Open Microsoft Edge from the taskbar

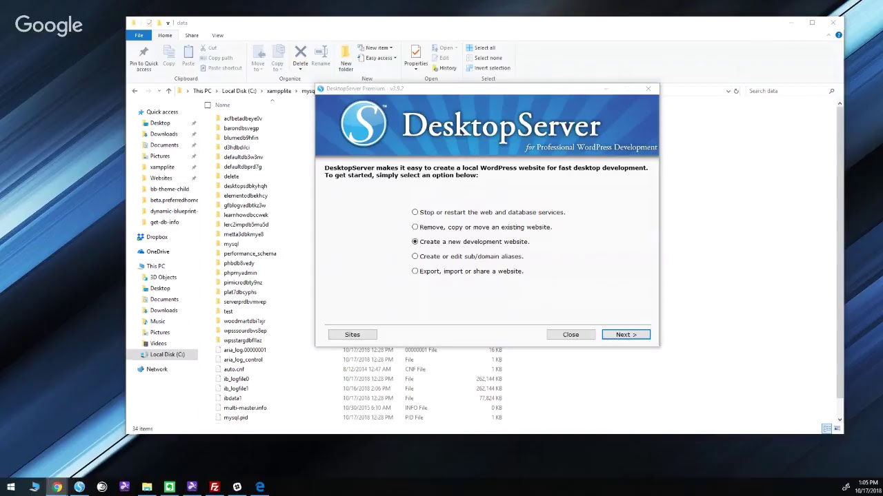[260, 487]
